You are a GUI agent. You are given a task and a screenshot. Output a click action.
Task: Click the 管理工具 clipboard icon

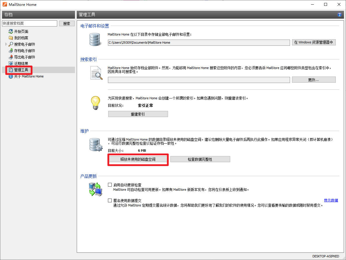click(11, 70)
